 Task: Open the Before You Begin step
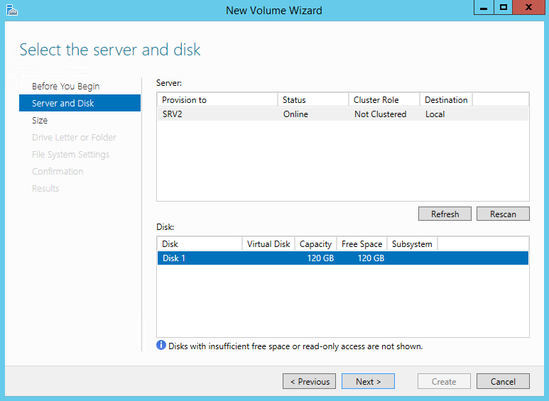click(x=65, y=86)
